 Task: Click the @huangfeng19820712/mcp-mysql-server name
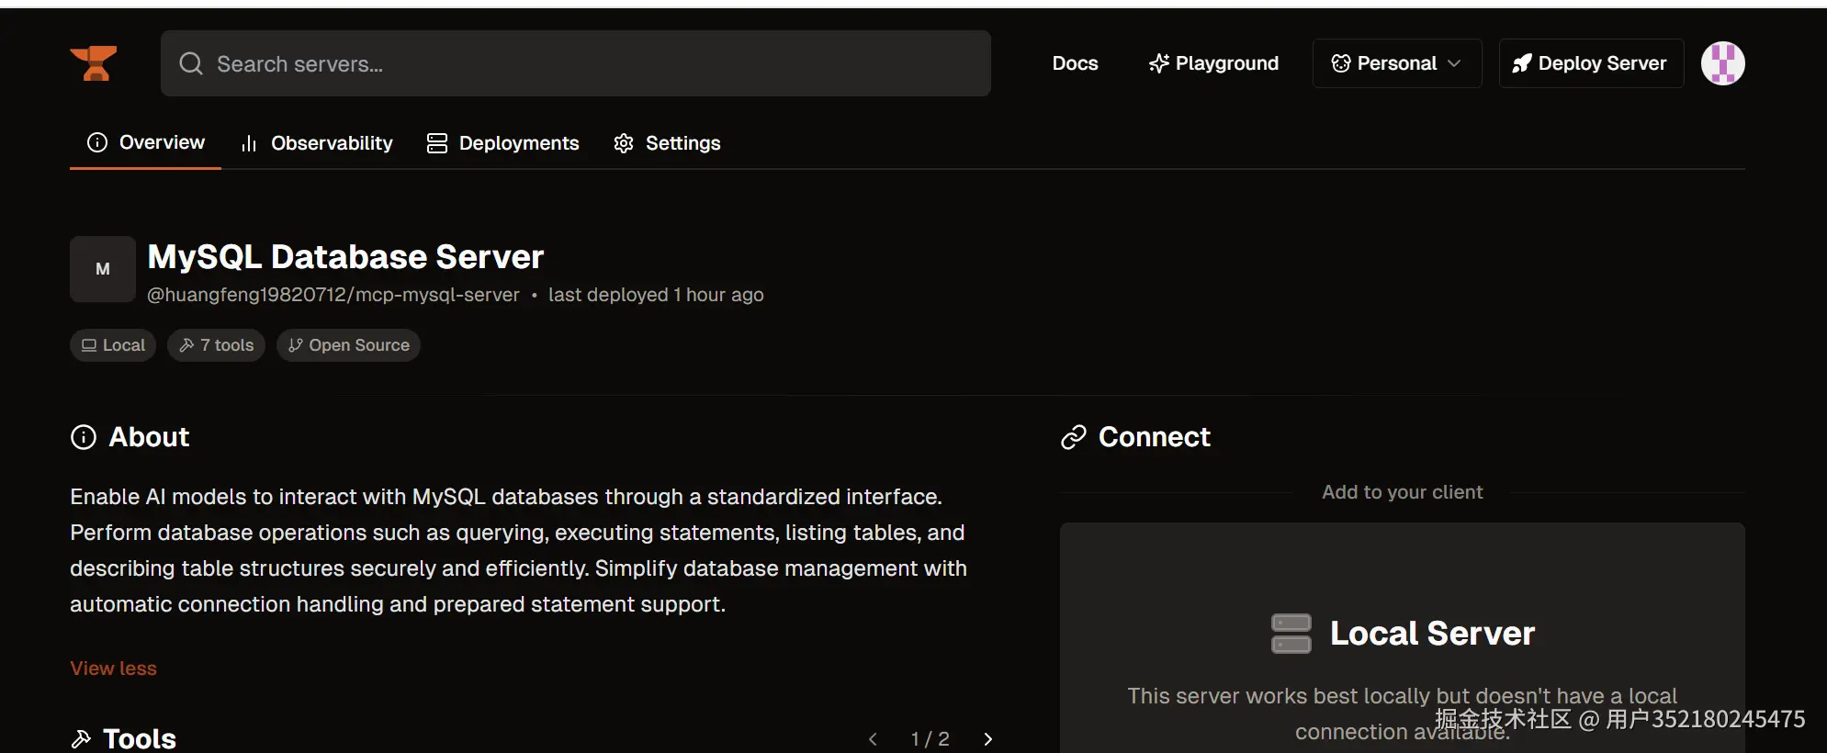333,295
